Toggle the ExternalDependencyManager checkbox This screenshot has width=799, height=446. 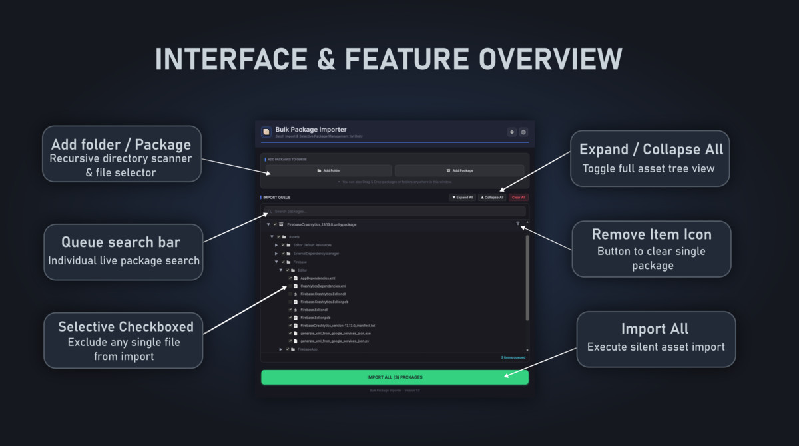[x=283, y=254]
